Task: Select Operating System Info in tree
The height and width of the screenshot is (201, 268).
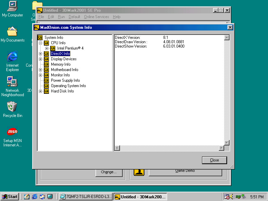Action: point(68,86)
